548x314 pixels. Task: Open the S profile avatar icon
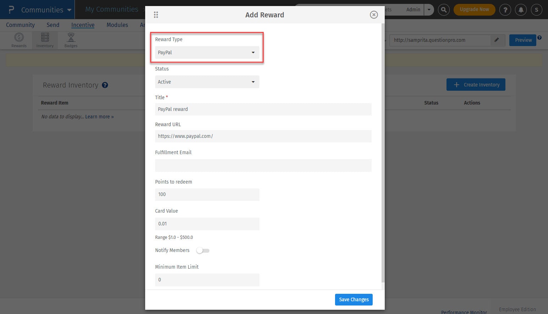pyautogui.click(x=536, y=10)
